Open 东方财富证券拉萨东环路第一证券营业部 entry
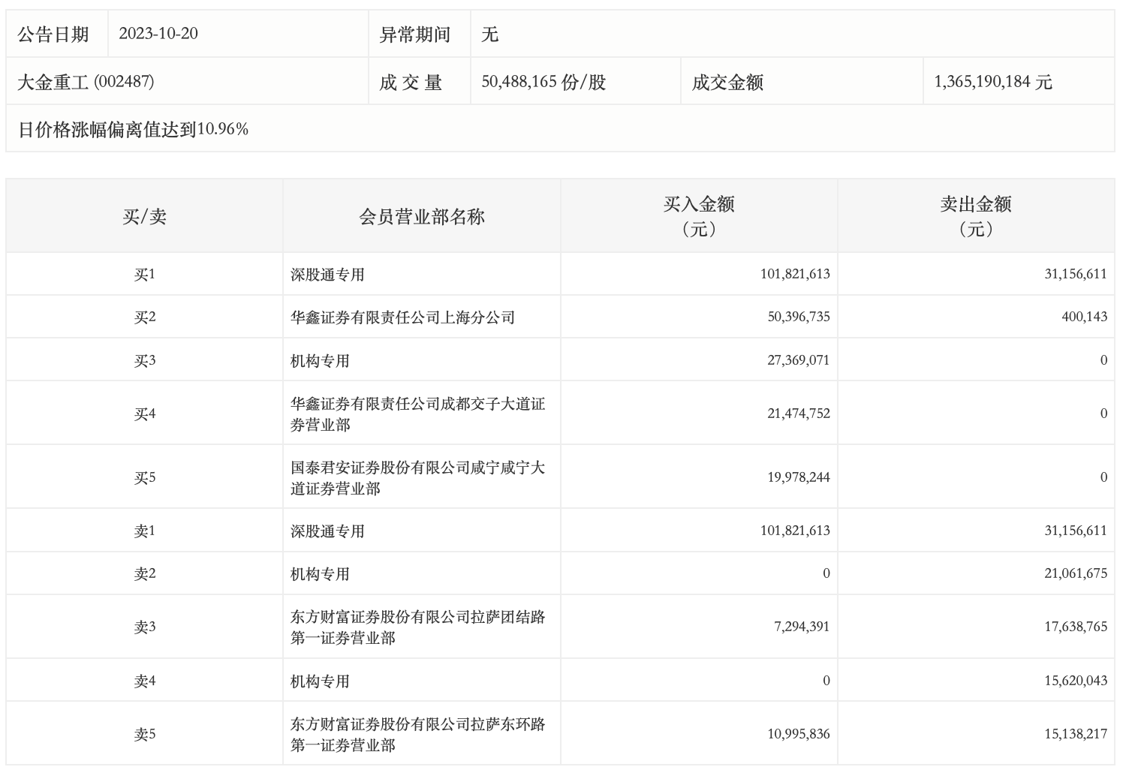This screenshot has width=1123, height=776. (417, 735)
